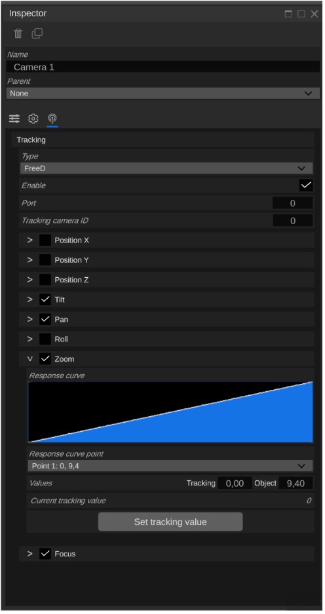Open the sliders properties tab icon
The width and height of the screenshot is (325, 614).
(14, 118)
